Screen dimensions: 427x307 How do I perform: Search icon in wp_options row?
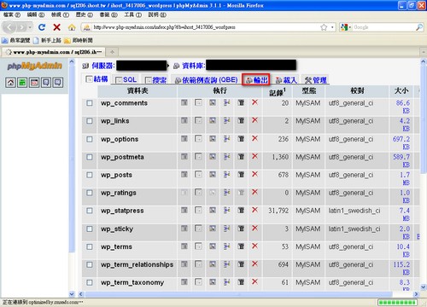pyautogui.click(x=213, y=139)
